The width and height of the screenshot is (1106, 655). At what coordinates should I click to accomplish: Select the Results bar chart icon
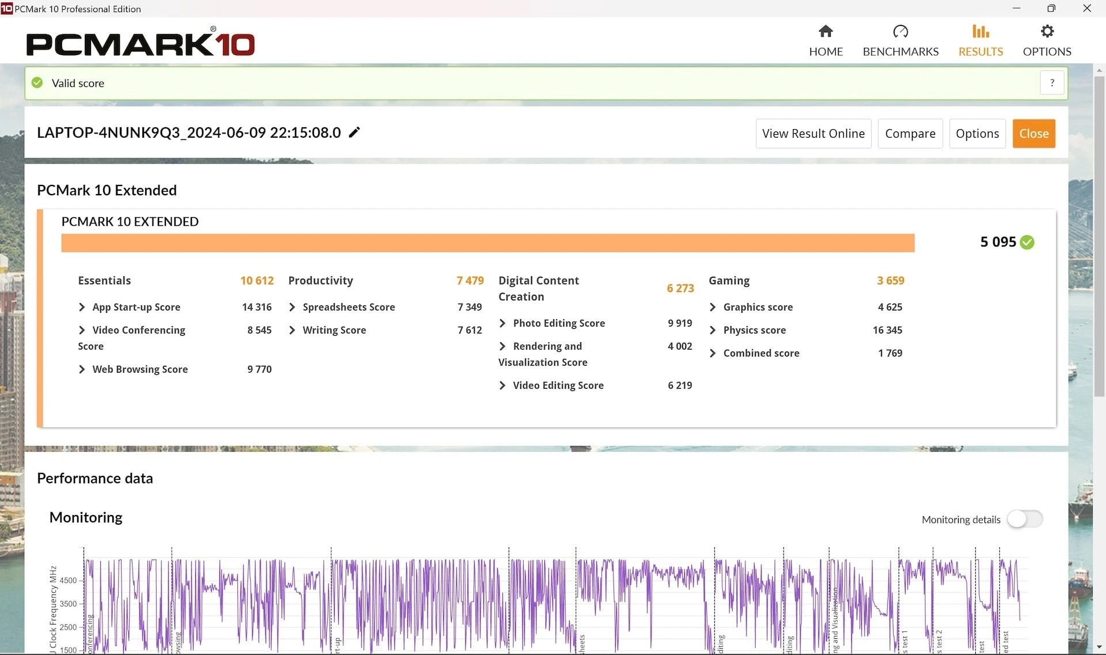(980, 32)
